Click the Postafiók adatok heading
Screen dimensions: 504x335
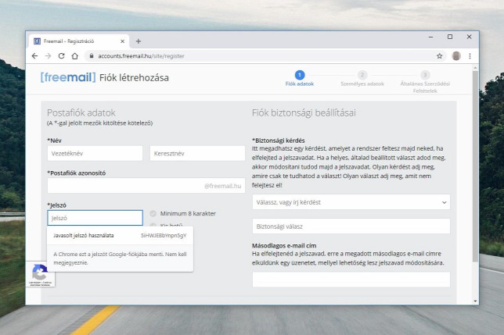(81, 113)
